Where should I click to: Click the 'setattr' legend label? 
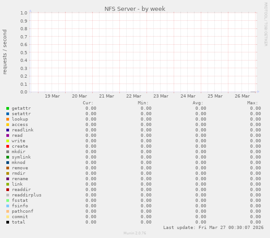[21, 114]
